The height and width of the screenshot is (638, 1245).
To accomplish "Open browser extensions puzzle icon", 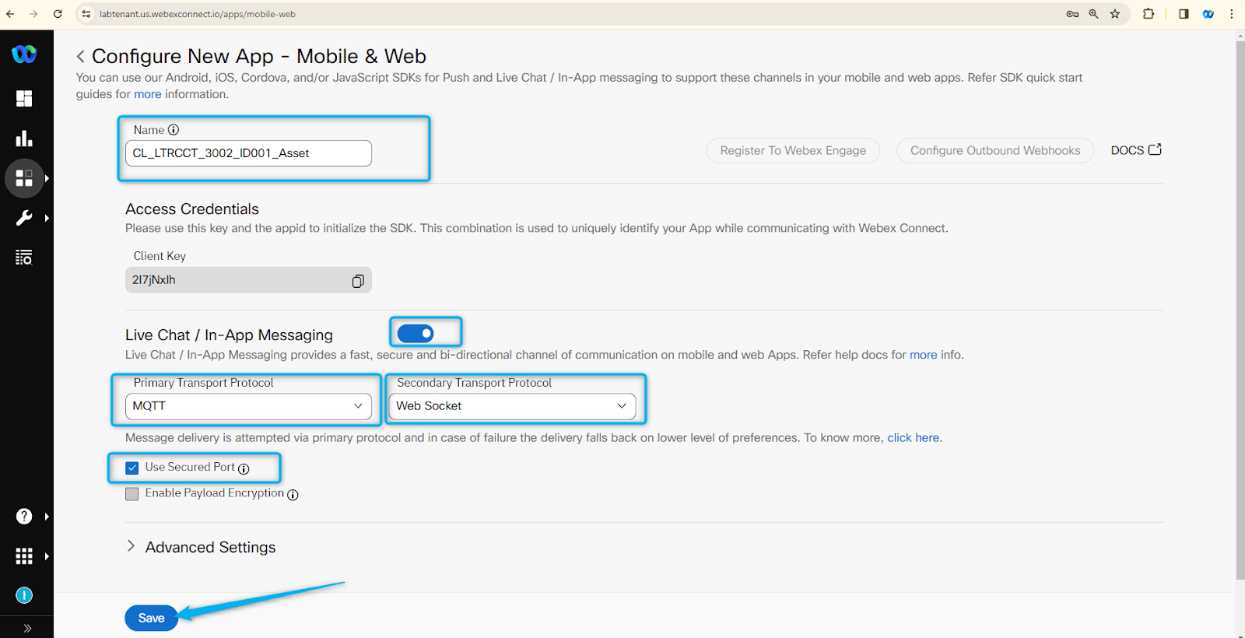I will pos(1149,14).
